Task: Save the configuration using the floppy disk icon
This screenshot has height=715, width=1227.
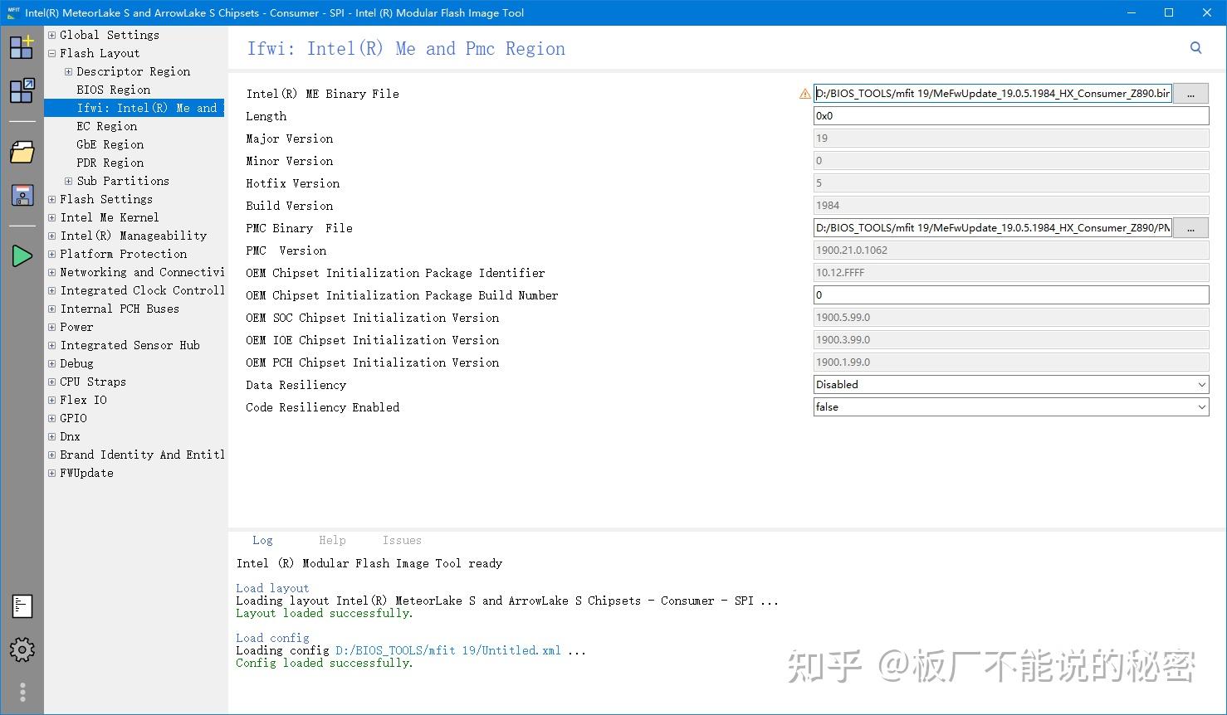Action: pos(22,195)
